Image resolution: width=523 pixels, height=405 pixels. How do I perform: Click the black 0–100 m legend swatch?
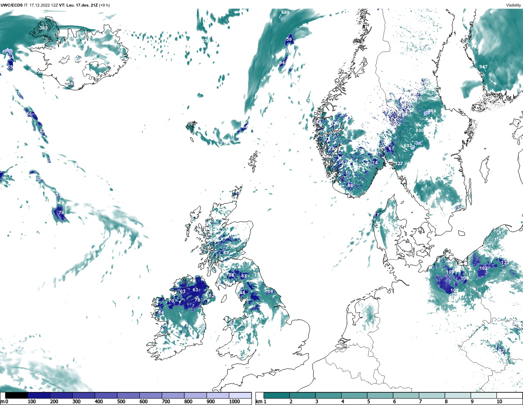(17, 396)
